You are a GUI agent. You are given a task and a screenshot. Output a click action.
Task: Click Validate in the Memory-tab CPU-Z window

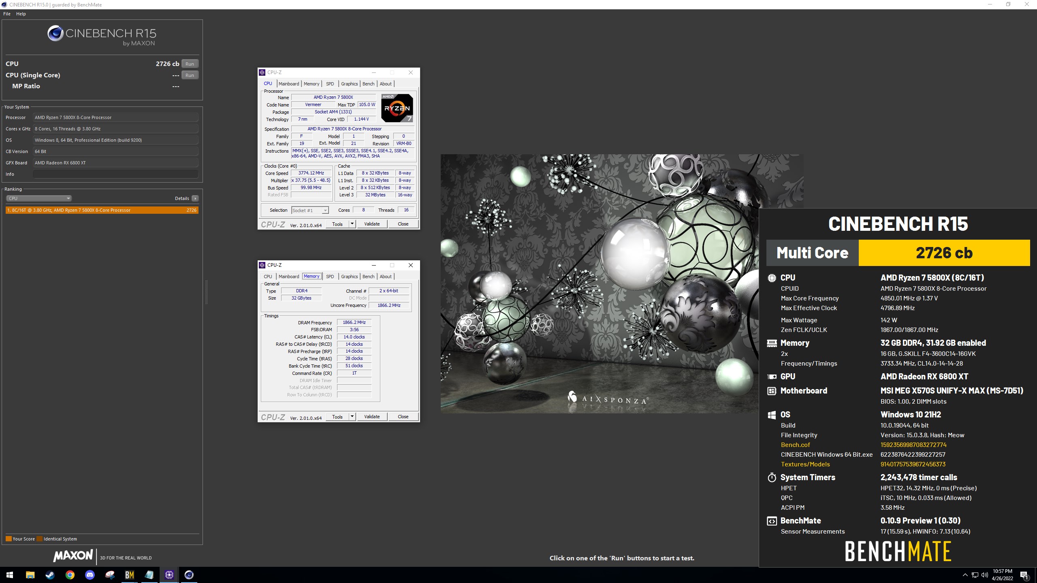[x=372, y=417]
